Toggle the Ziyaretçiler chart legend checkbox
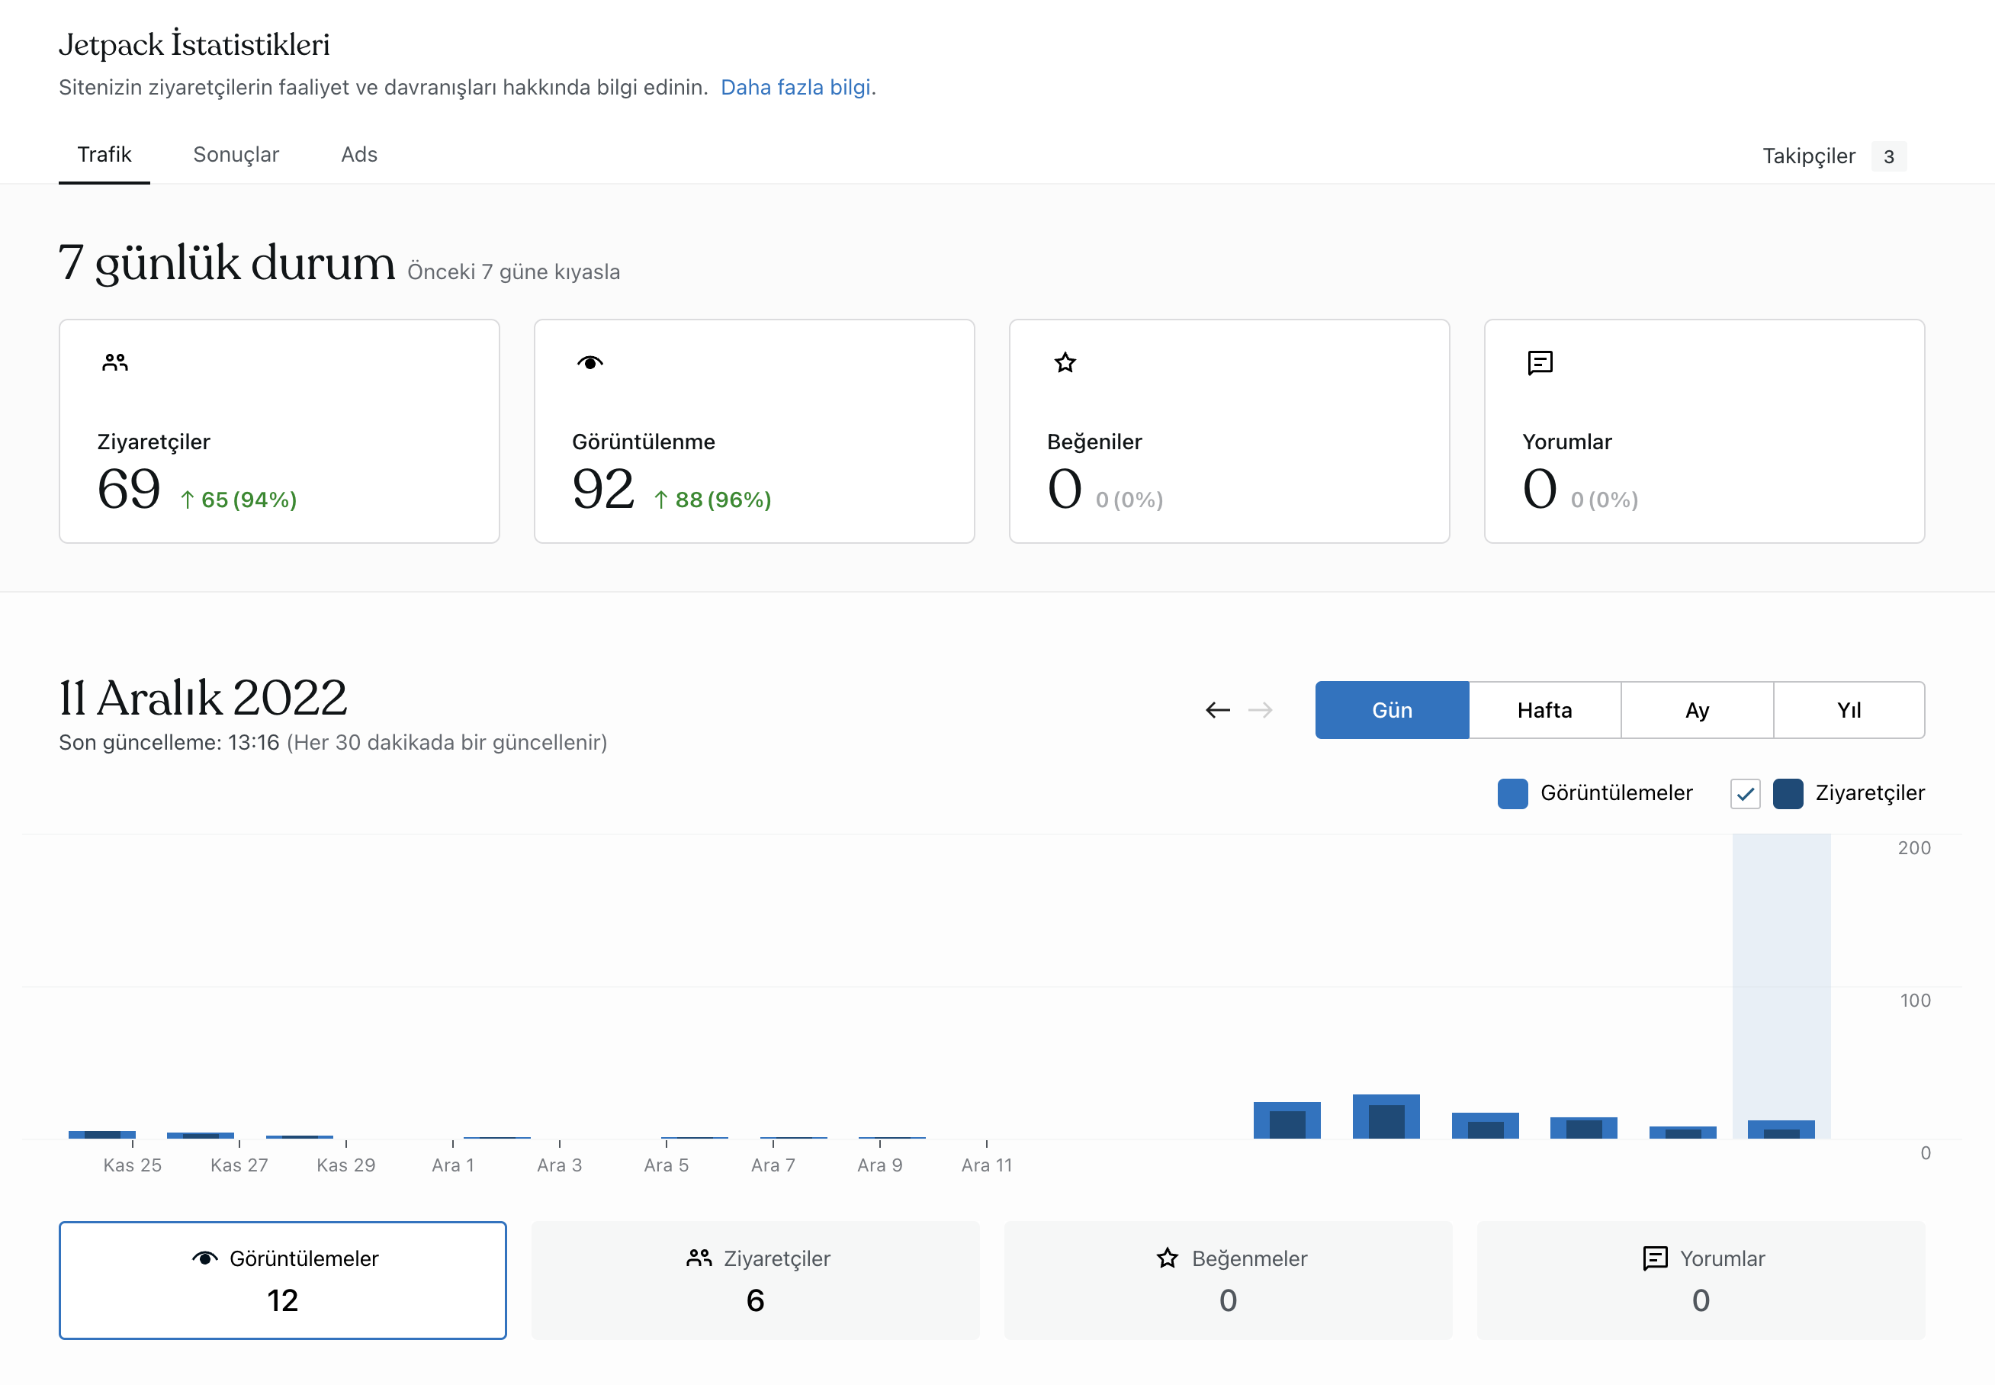 coord(1745,793)
